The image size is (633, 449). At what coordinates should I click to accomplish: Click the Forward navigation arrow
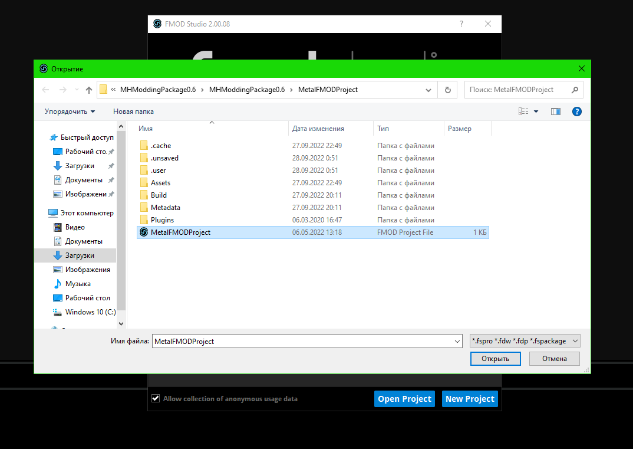(62, 90)
